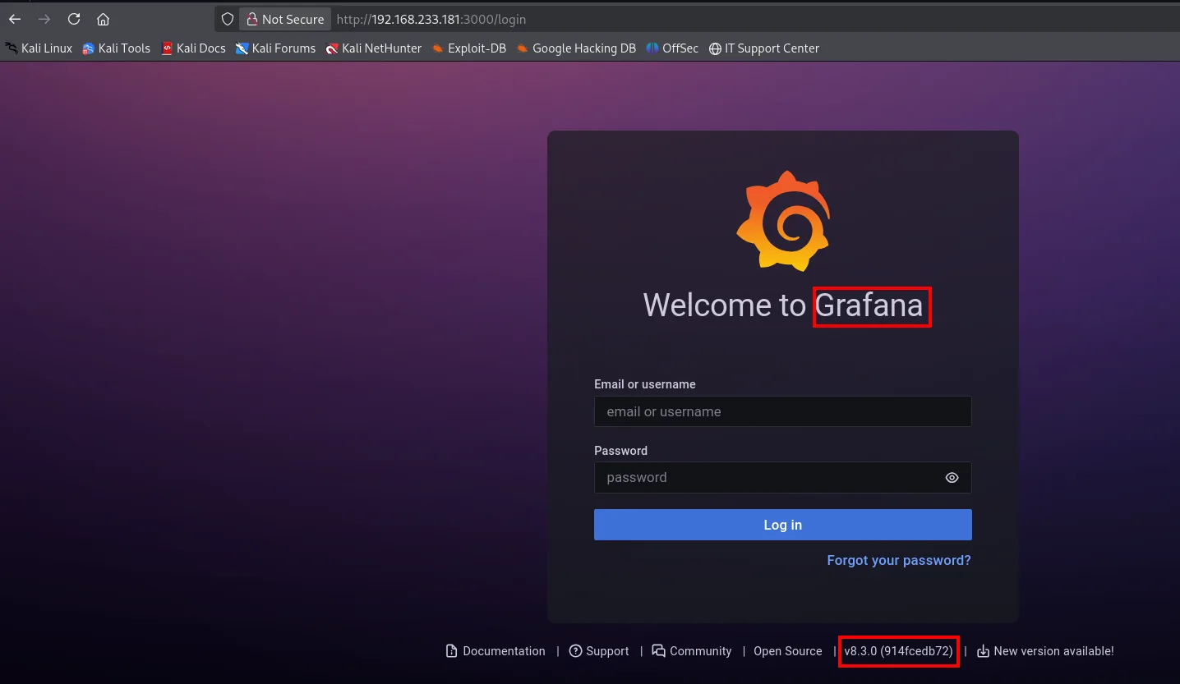
Task: Open the browser home icon
Action: click(103, 19)
